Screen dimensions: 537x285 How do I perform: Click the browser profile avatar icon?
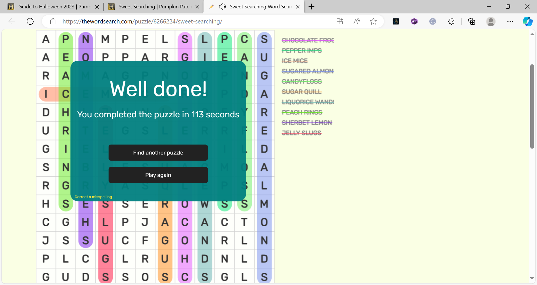491,22
